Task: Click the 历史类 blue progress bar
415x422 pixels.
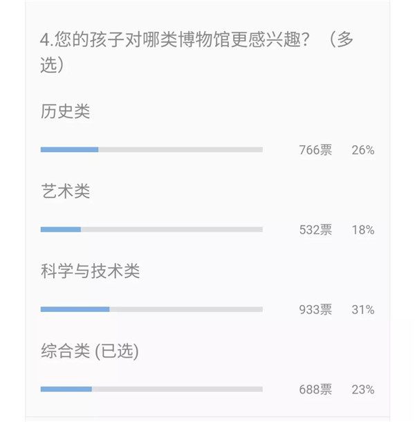Action: (69, 149)
